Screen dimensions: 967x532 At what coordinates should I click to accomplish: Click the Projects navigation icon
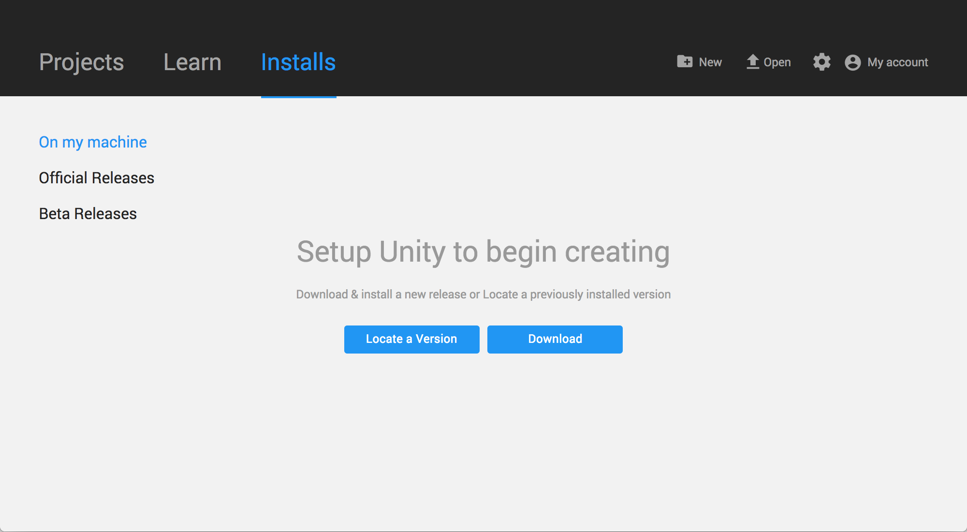click(x=81, y=61)
